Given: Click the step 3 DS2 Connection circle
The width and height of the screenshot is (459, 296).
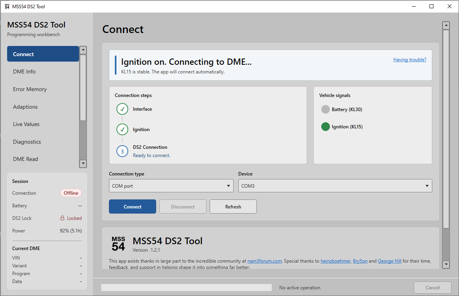Looking at the screenshot, I should pos(122,152).
